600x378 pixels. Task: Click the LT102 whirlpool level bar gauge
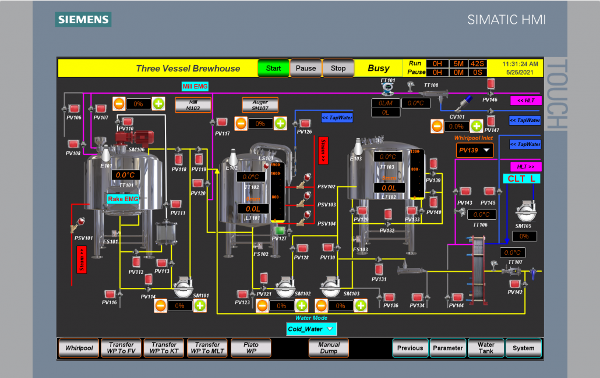[417, 174]
